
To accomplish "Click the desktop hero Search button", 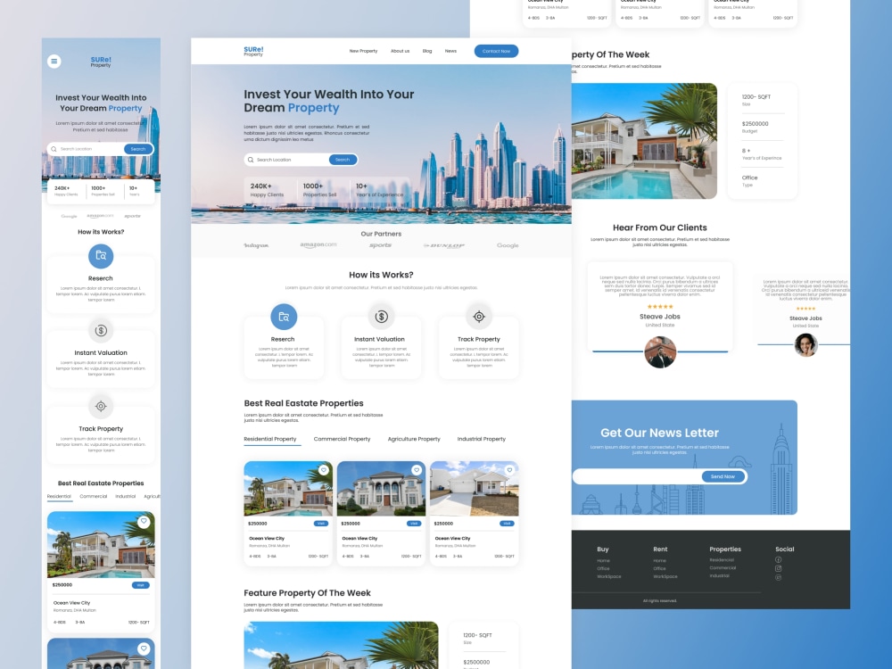I will 343,160.
